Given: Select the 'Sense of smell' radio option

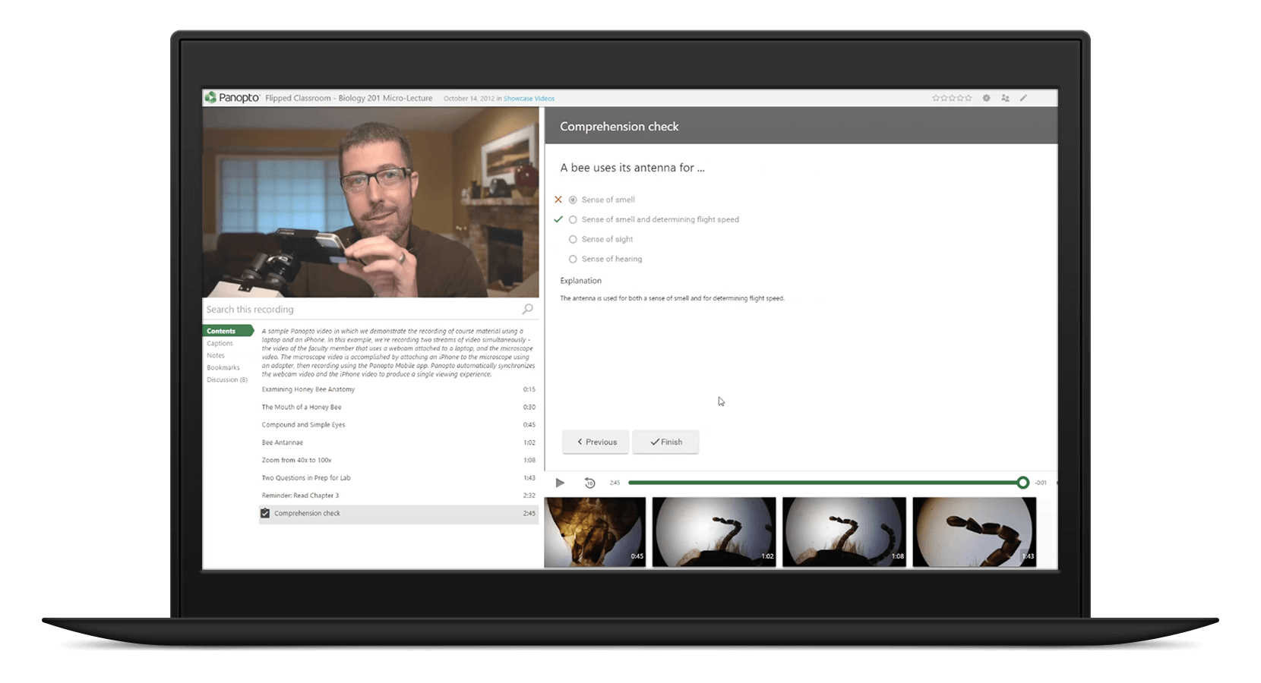Looking at the screenshot, I should [573, 200].
